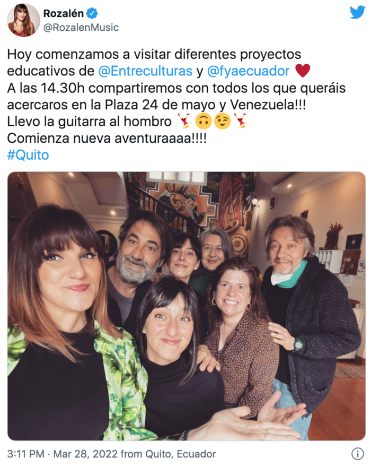Click the blue verified badge next to Rozalén
Viewport: 371px width, 467px height.
(92, 13)
